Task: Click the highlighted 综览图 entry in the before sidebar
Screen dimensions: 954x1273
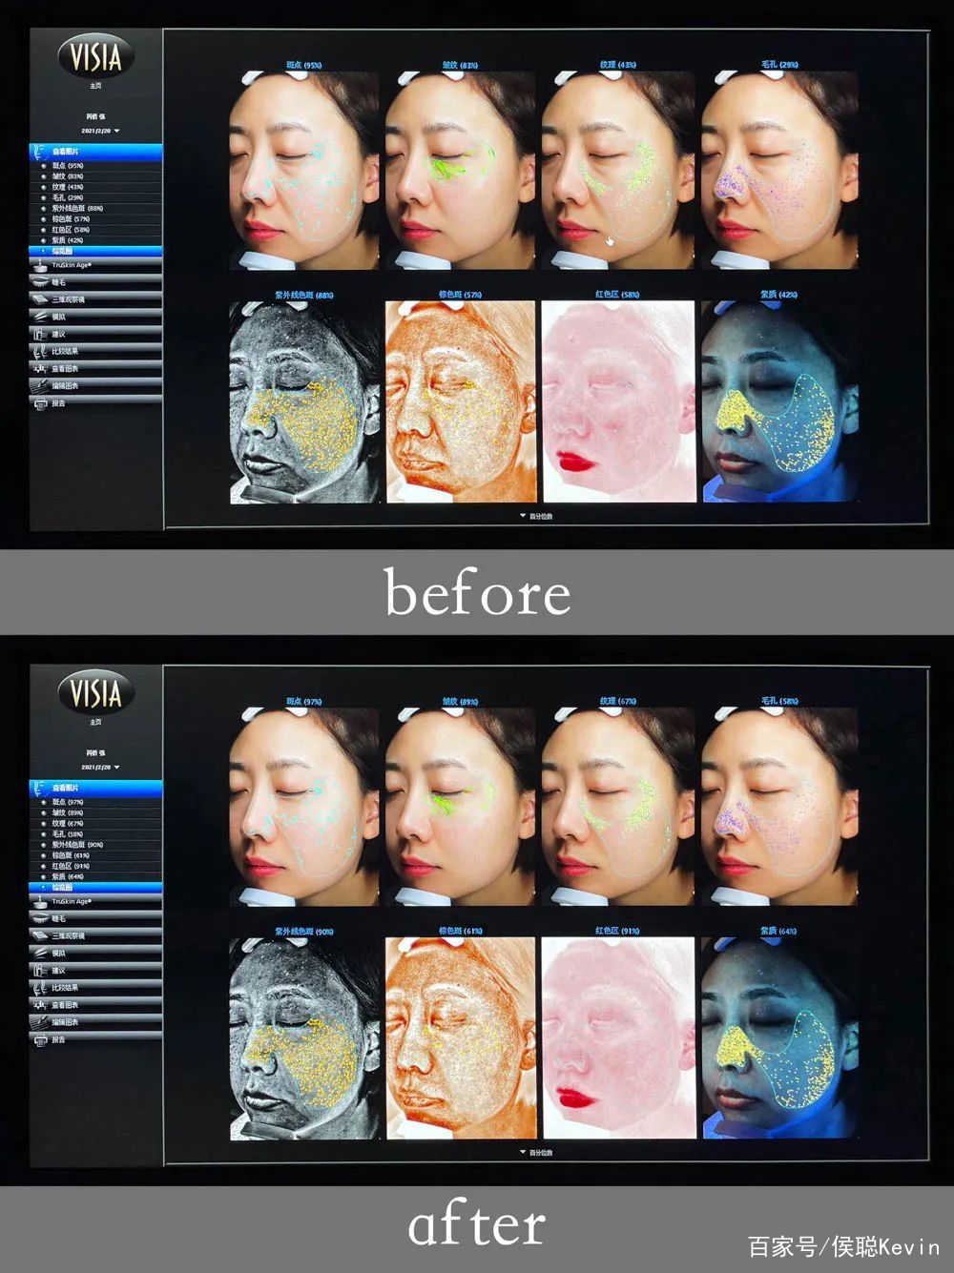Action: pyautogui.click(x=95, y=251)
